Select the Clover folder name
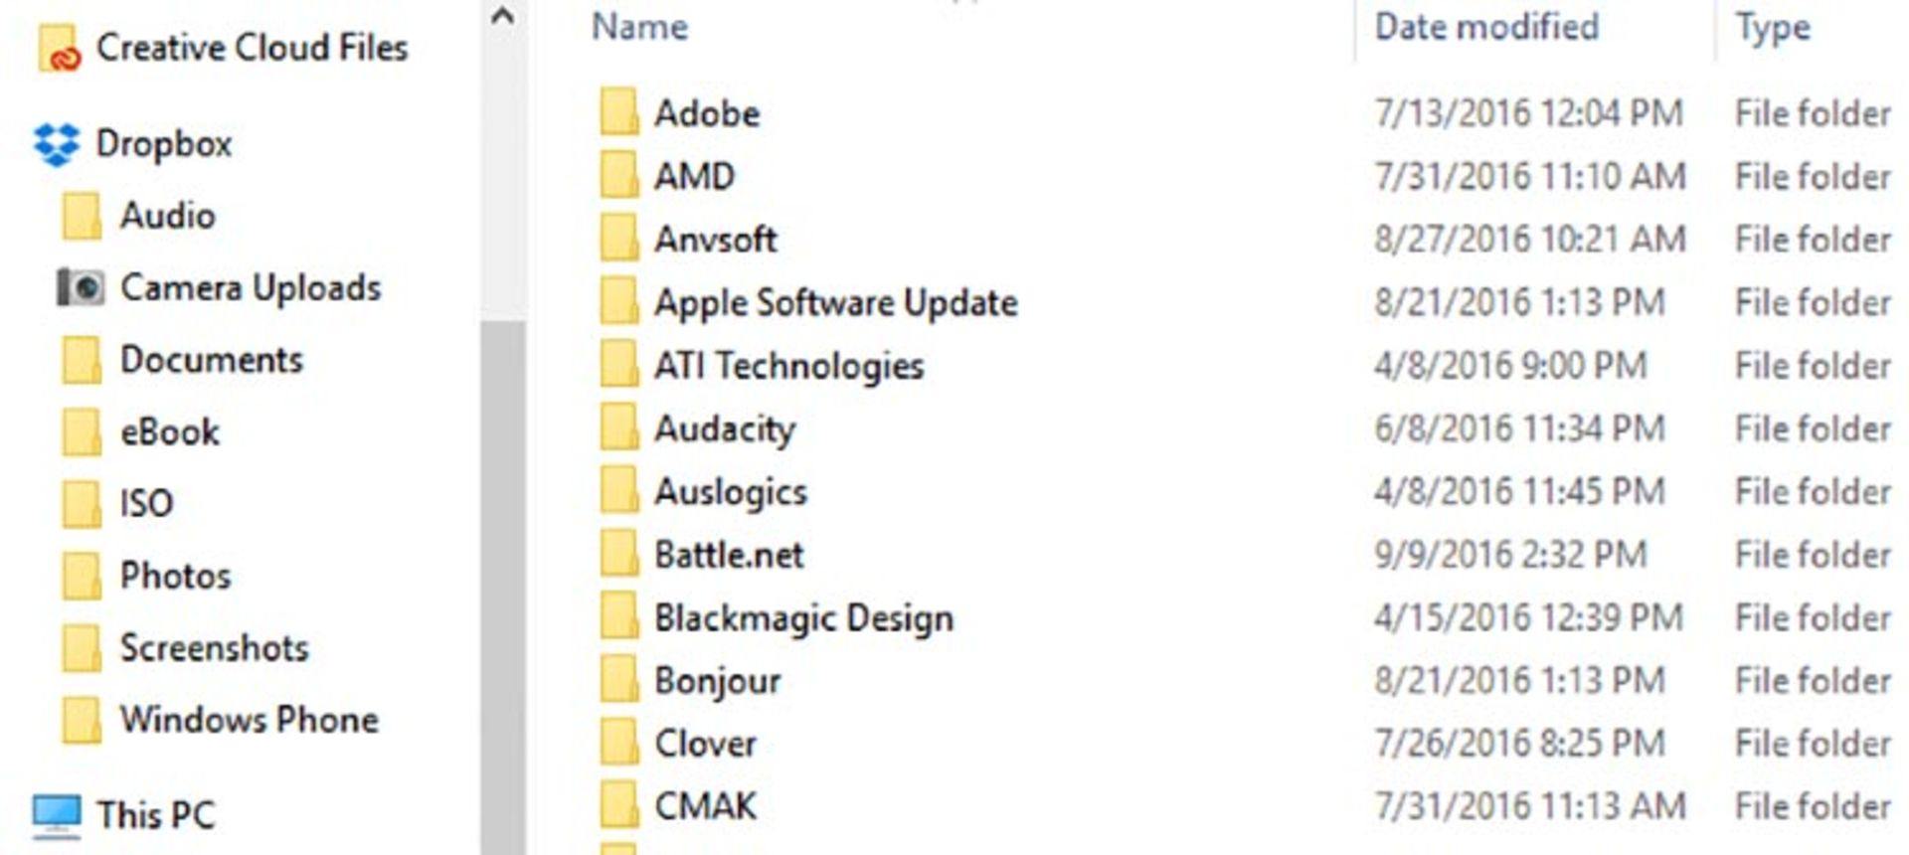The width and height of the screenshot is (1909, 855). [x=705, y=744]
